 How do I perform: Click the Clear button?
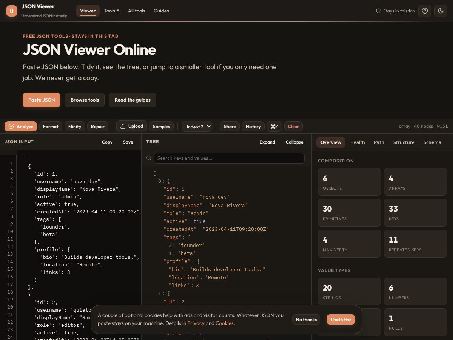pyautogui.click(x=293, y=127)
